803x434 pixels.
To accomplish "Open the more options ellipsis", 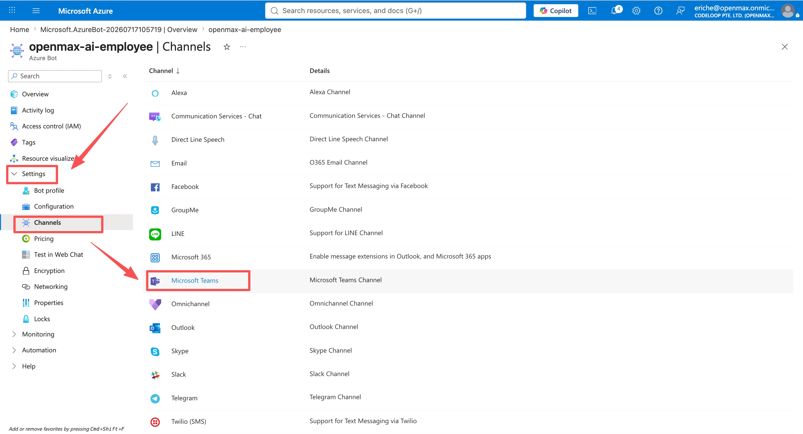I will (x=243, y=47).
